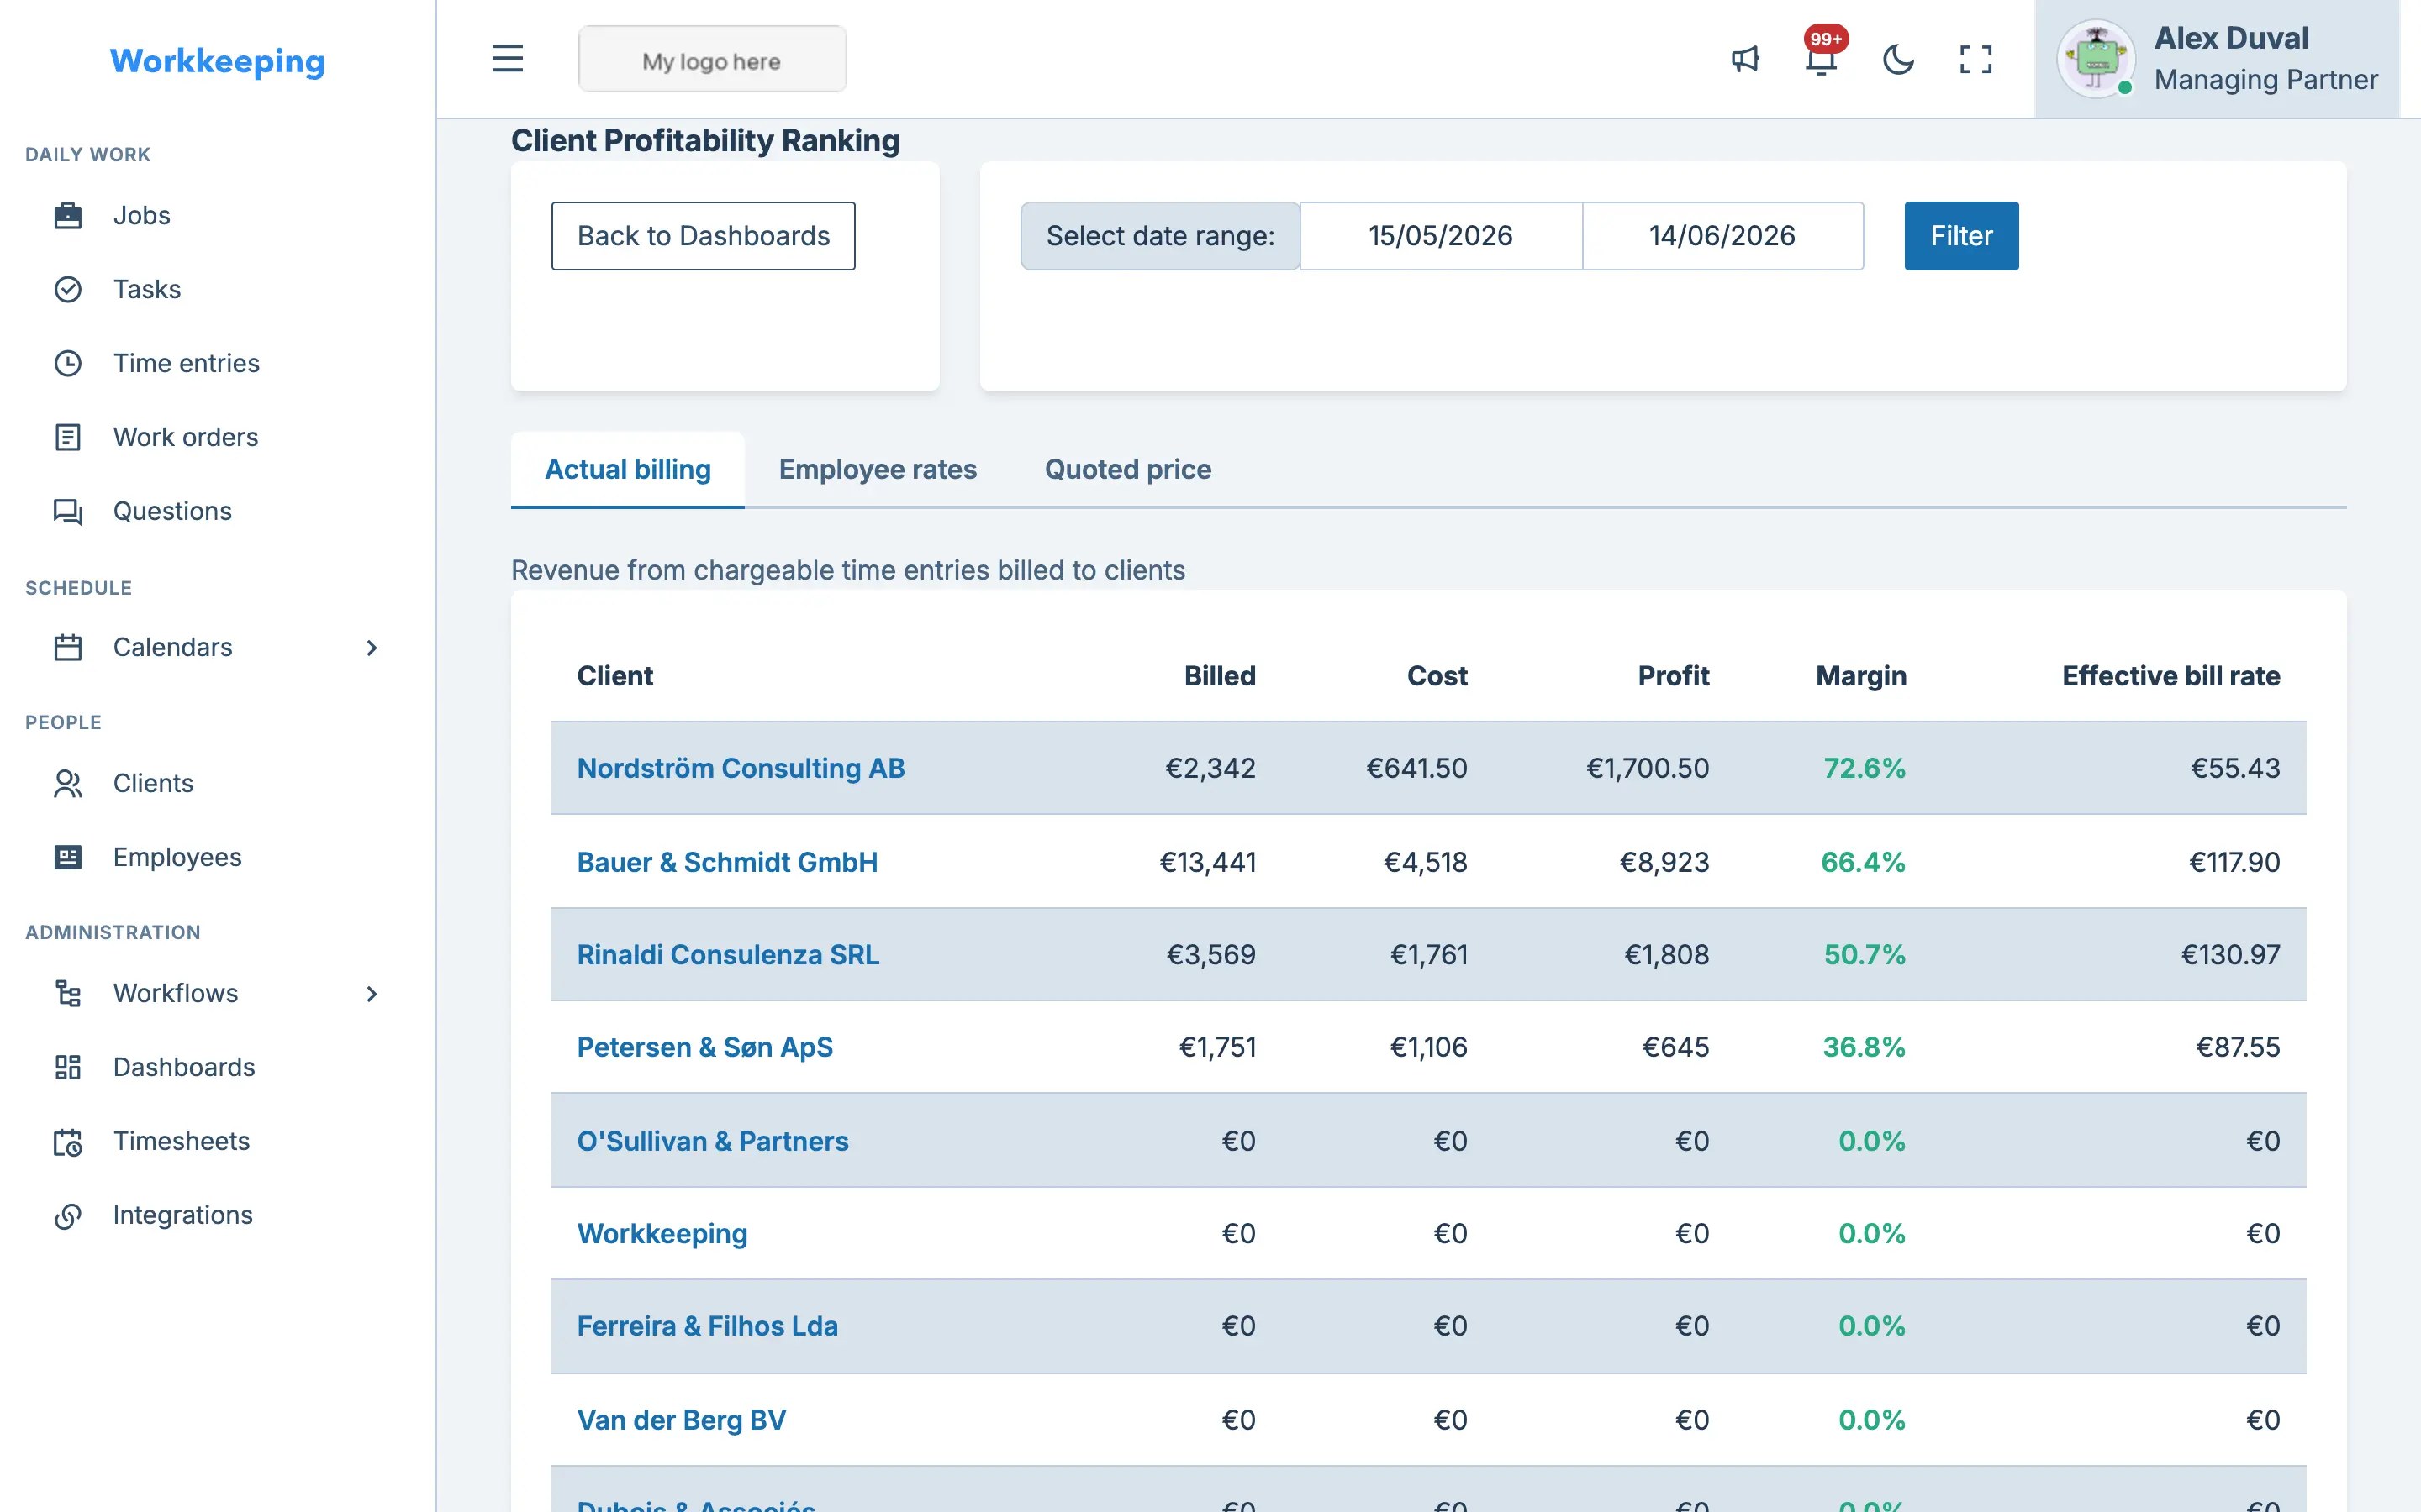This screenshot has width=2421, height=1512.
Task: Open Time entries sidebar item
Action: pos(186,363)
